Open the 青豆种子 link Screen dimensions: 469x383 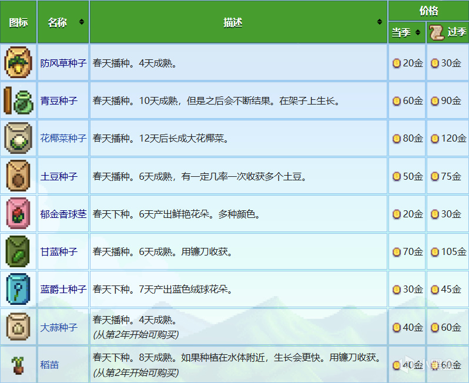coord(59,101)
